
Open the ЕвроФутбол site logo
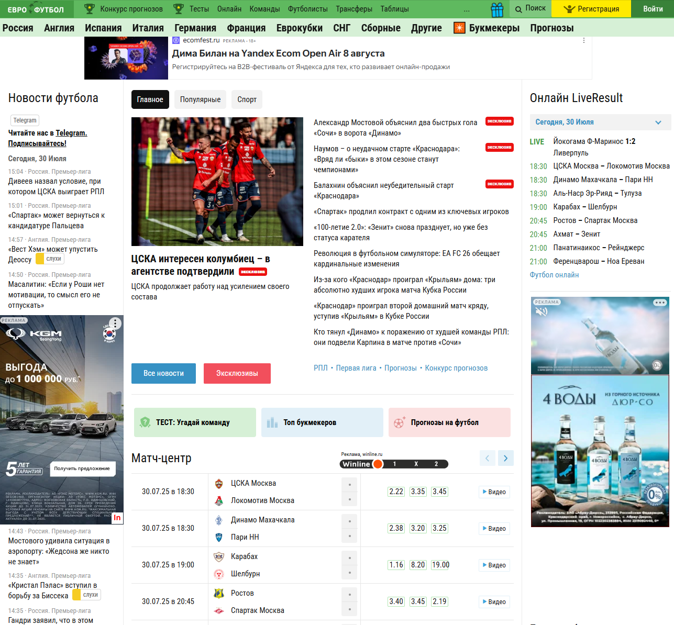tap(36, 9)
